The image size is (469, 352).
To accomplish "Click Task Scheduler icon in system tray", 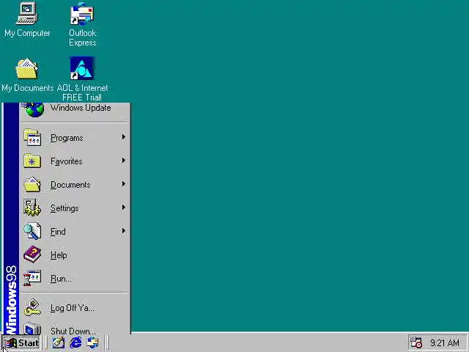I will pos(416,342).
